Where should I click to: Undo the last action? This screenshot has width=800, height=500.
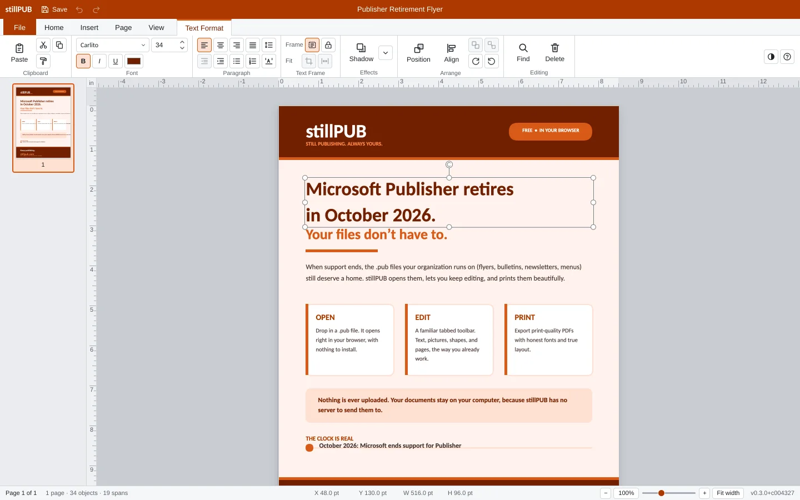click(79, 9)
